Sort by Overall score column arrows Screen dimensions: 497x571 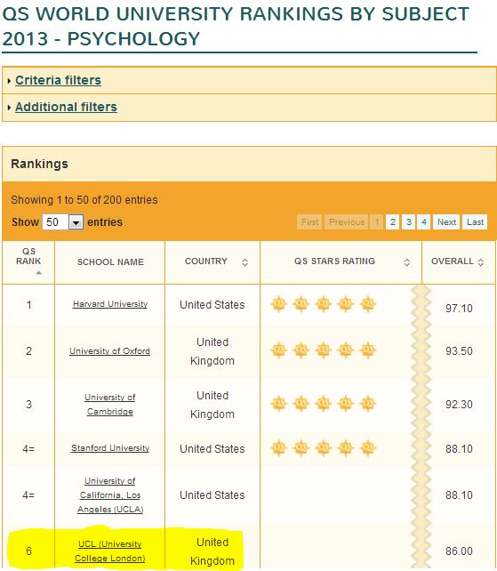coord(481,262)
